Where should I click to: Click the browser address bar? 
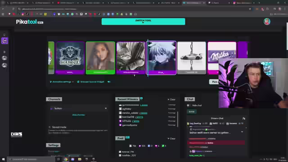[x=132, y=9]
